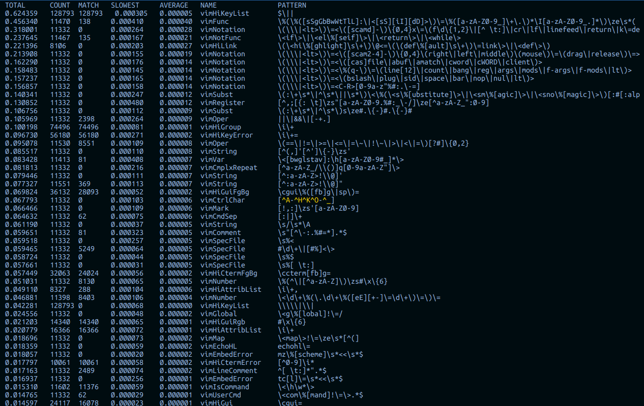Click the vimHiGuiRgb name
644x406 pixels.
tap(223, 322)
